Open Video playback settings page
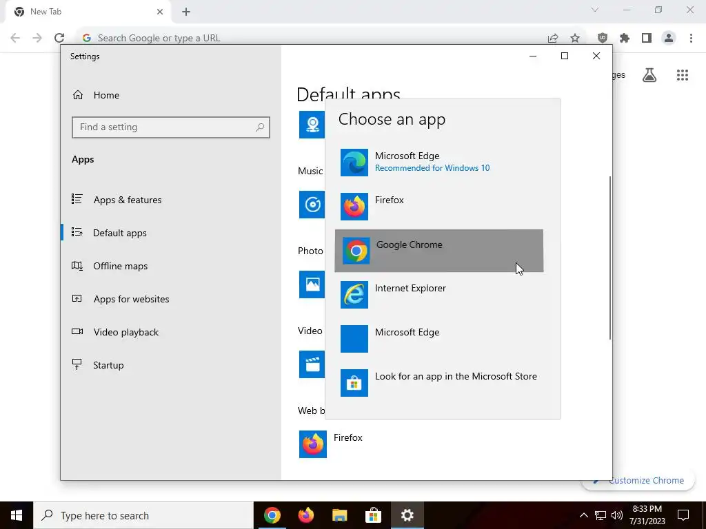This screenshot has height=529, width=706. pos(171,332)
